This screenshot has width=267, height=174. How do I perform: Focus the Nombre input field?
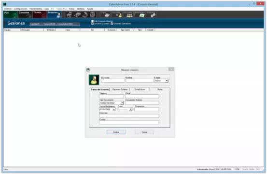point(140,81)
